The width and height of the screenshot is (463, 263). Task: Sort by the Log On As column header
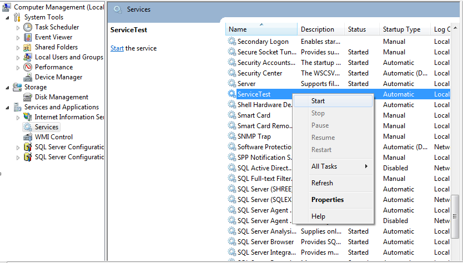pyautogui.click(x=441, y=29)
